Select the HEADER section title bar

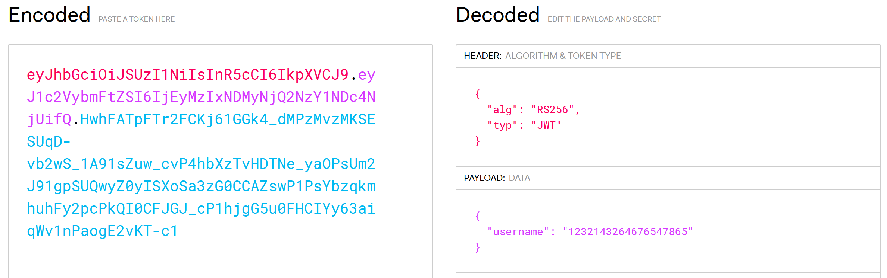[668, 56]
